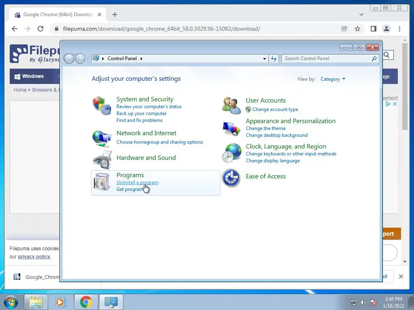Bookmark page with Chrome star icon
The height and width of the screenshot is (310, 414).
(x=357, y=29)
